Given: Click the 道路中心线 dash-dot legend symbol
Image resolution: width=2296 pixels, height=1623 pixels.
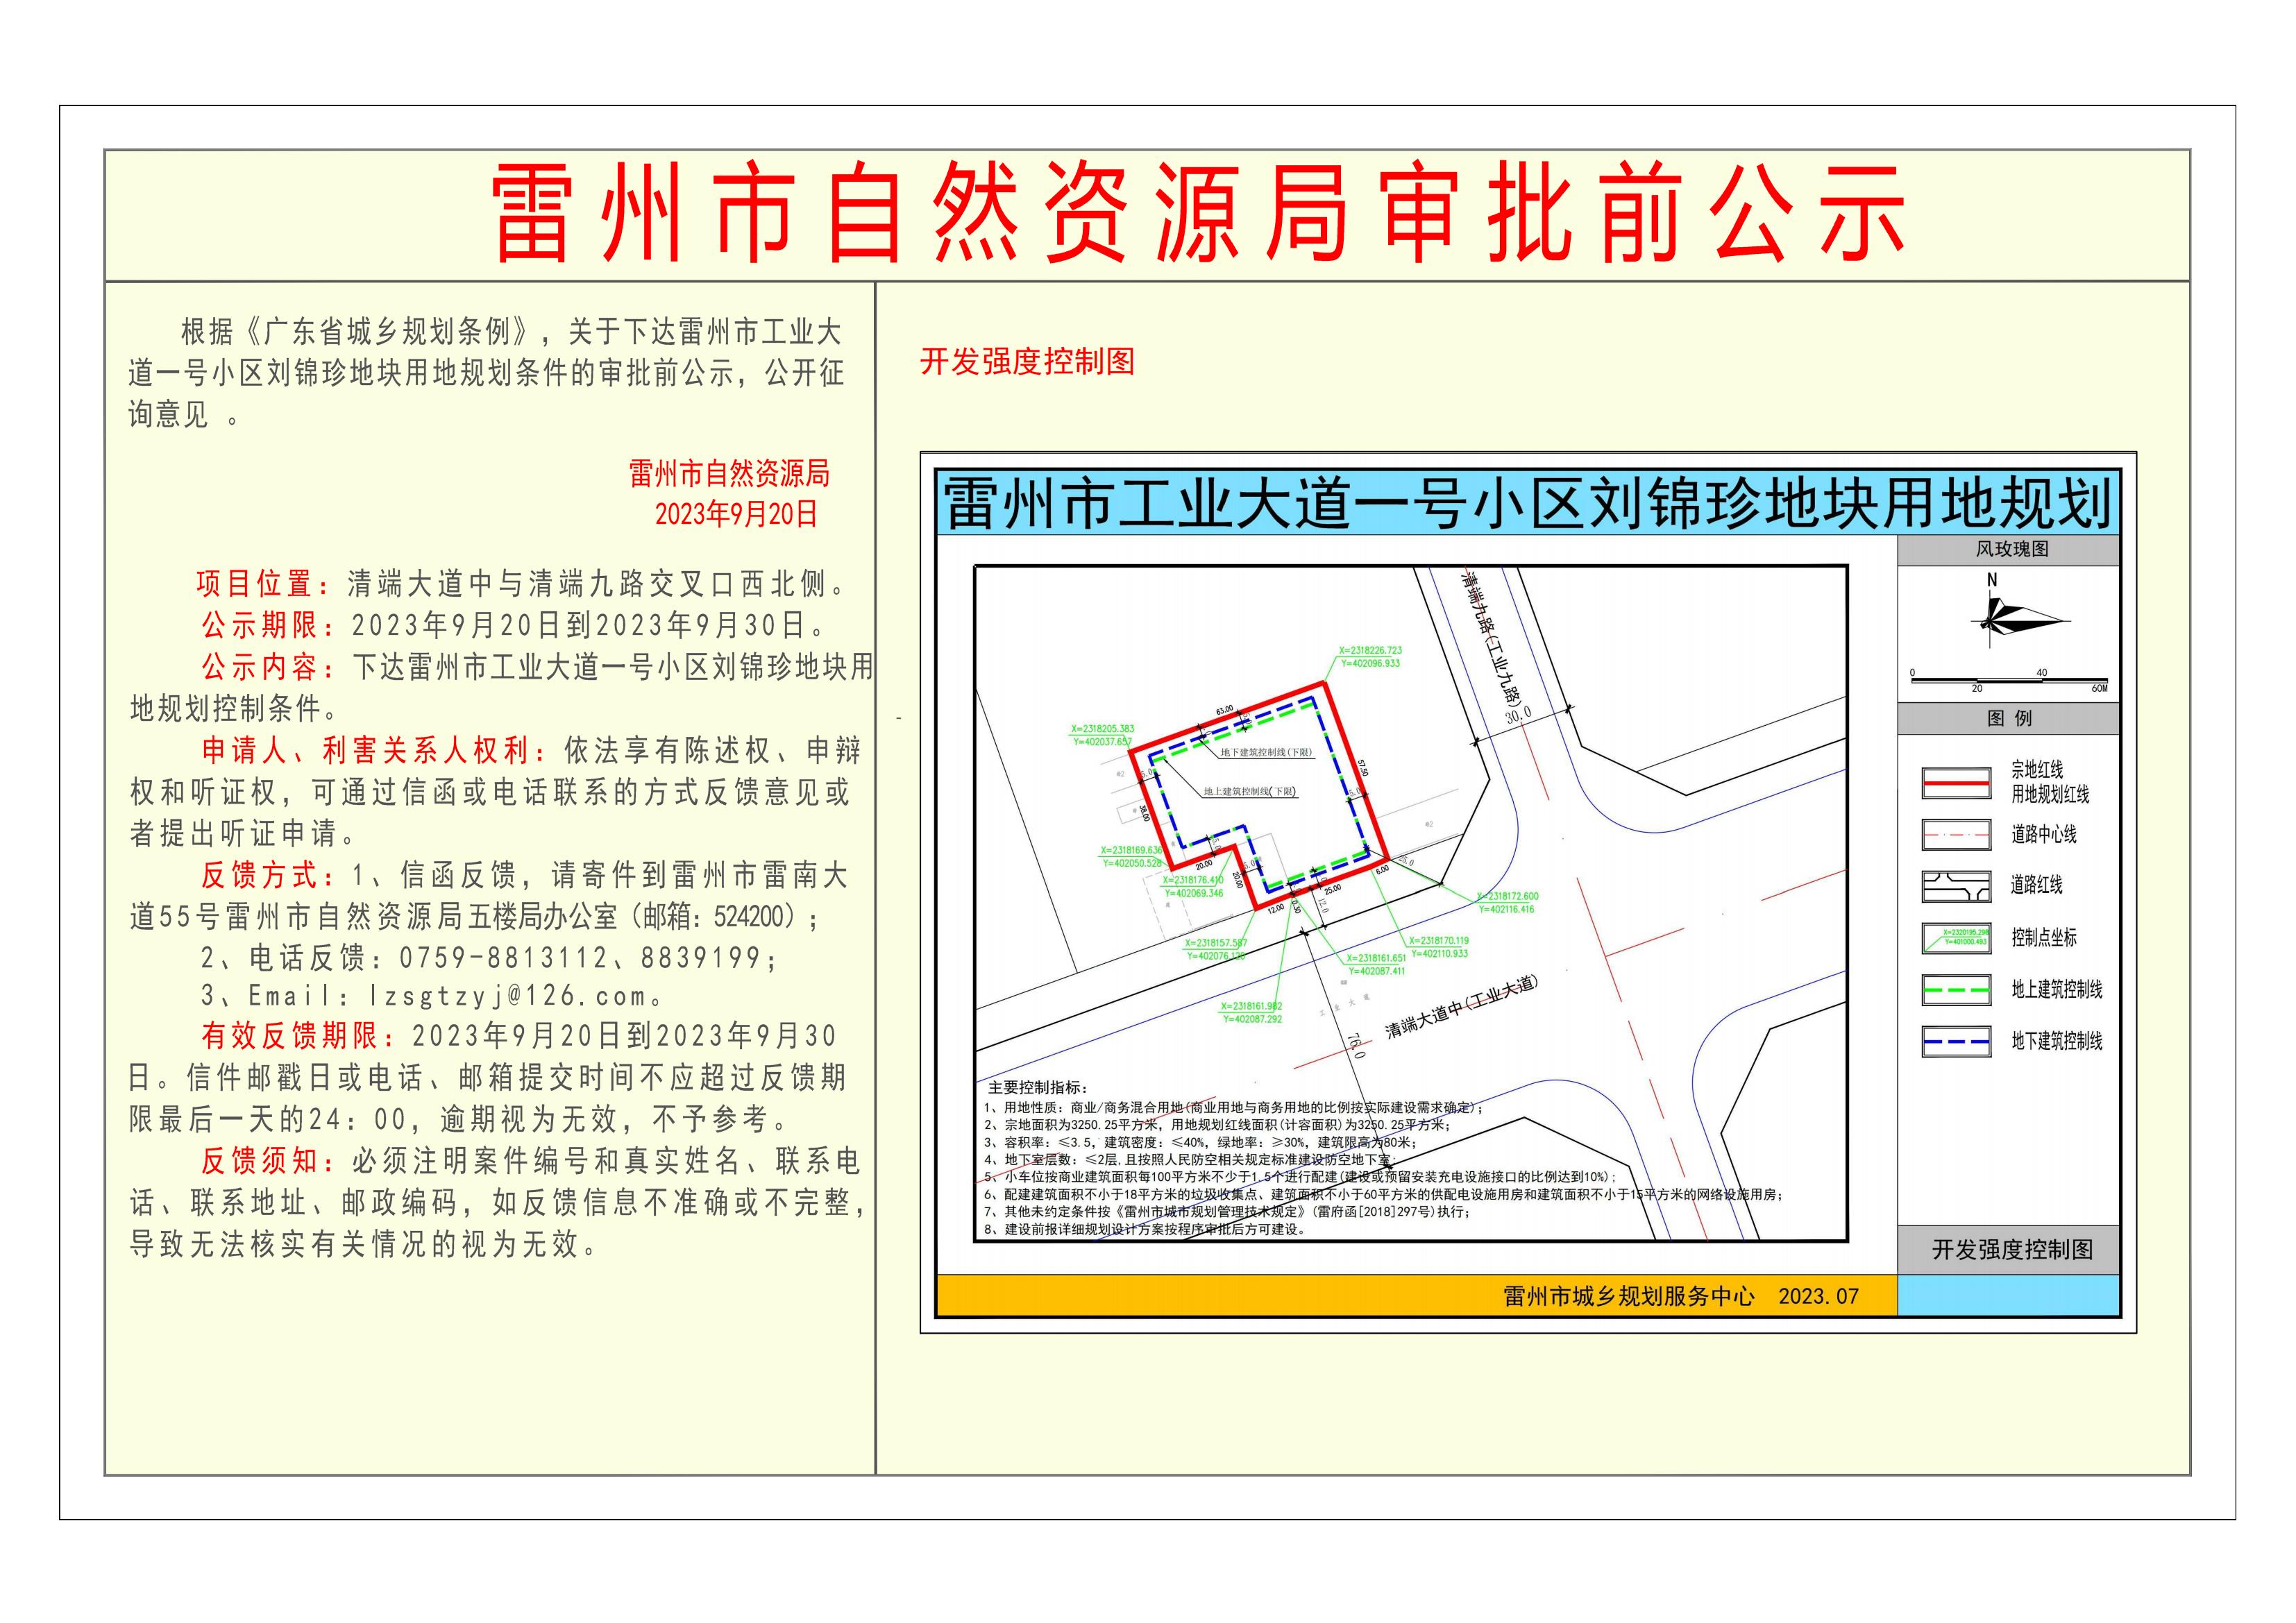Looking at the screenshot, I should click(1956, 834).
